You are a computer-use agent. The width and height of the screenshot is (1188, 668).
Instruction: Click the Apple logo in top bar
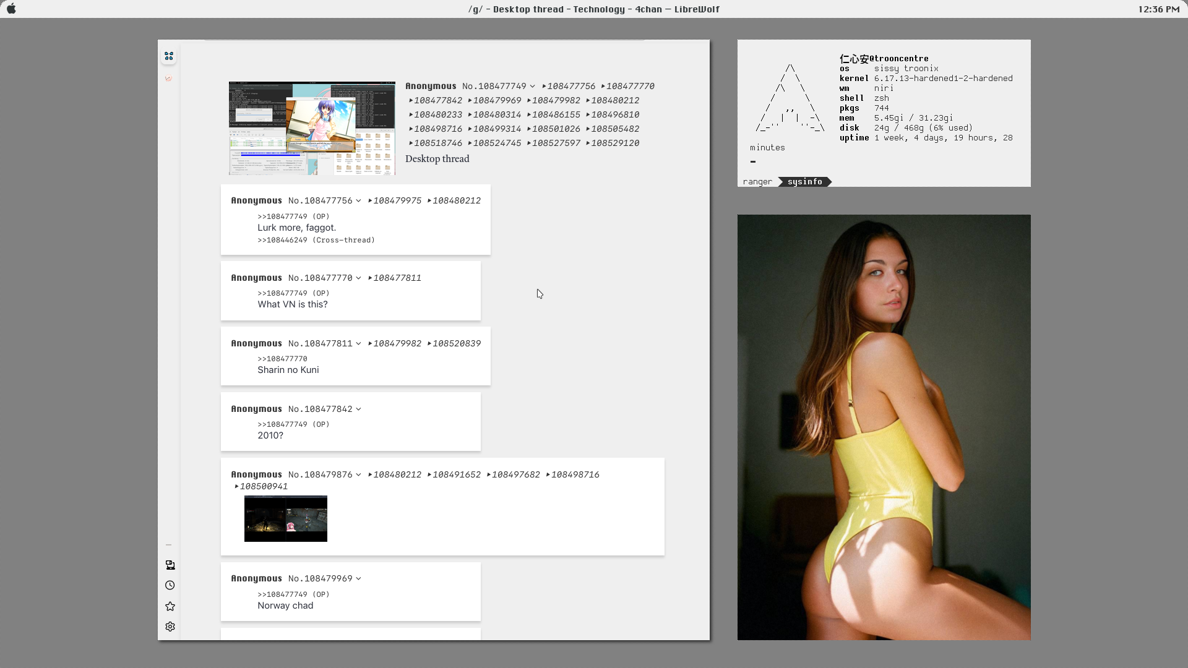click(x=11, y=9)
